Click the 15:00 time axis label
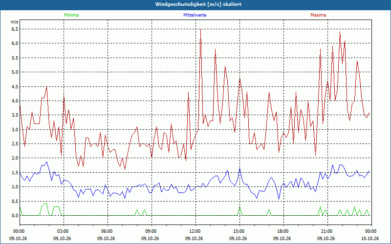 click(x=239, y=231)
